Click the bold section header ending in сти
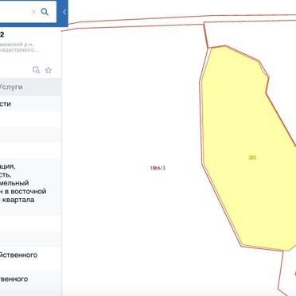 pos(6,104)
